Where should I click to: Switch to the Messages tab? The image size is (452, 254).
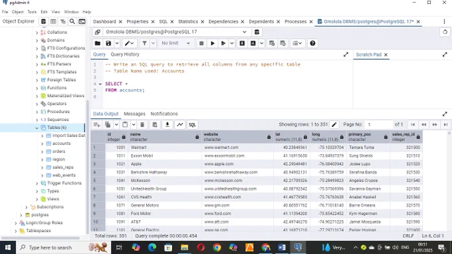point(134,114)
